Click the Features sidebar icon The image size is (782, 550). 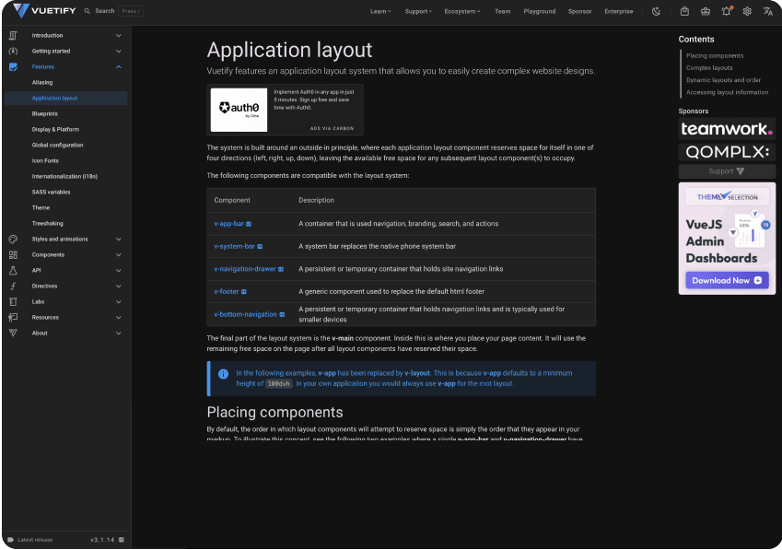pyautogui.click(x=14, y=67)
